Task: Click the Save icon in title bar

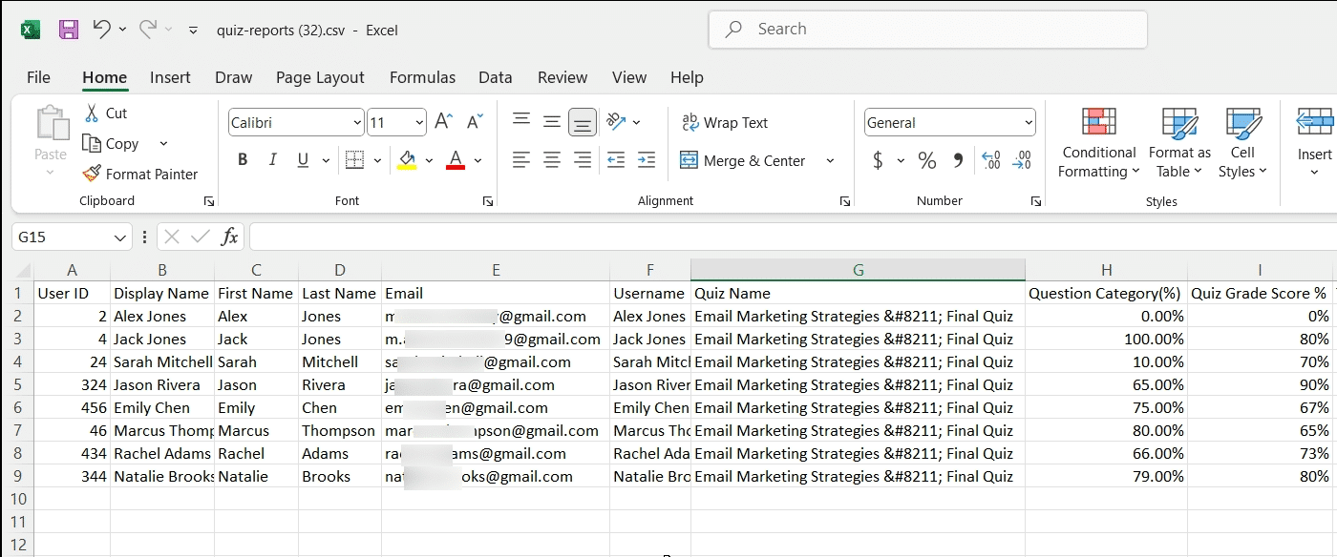Action: click(69, 30)
